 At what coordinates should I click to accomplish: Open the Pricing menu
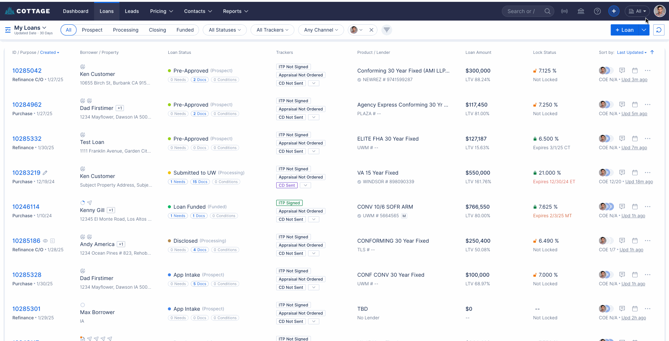coord(162,11)
